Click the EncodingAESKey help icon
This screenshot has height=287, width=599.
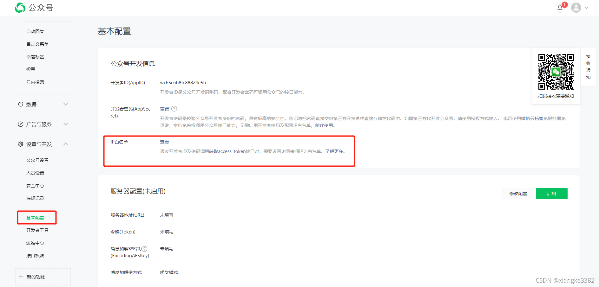coord(144,249)
